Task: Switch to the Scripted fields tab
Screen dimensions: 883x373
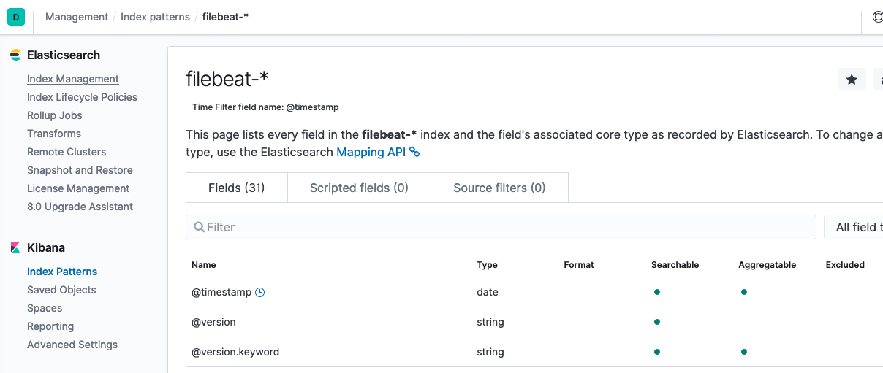Action: tap(359, 188)
